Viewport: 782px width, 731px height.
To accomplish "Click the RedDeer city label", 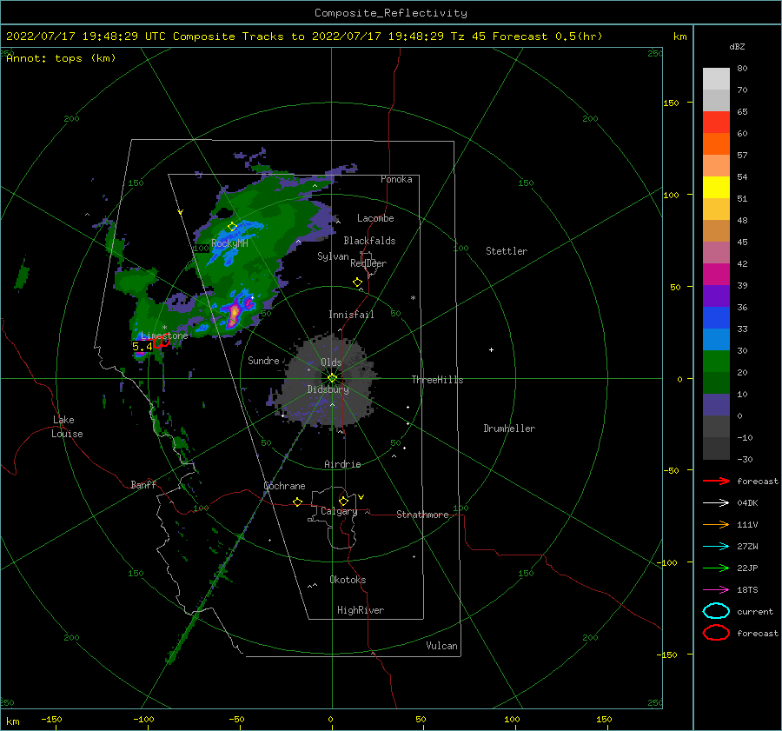I will tap(368, 263).
